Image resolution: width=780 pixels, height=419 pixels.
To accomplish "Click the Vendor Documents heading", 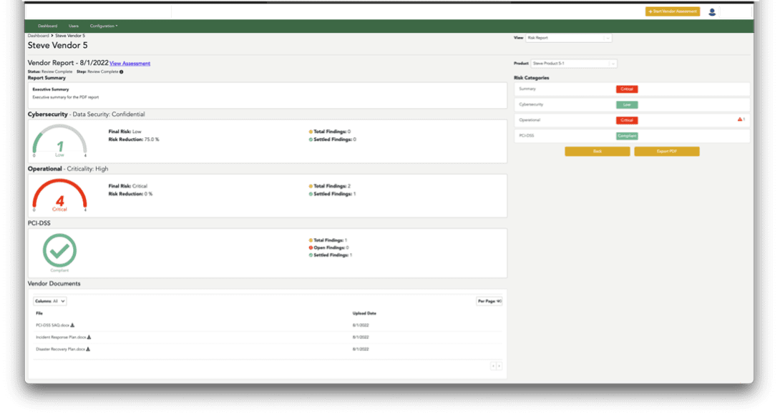I will coord(54,283).
